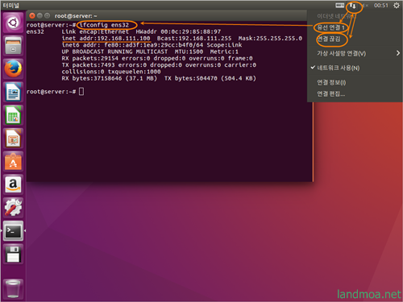403x302 pixels.
Task: Open LibreOffice Impress presentation
Action: [x=13, y=139]
